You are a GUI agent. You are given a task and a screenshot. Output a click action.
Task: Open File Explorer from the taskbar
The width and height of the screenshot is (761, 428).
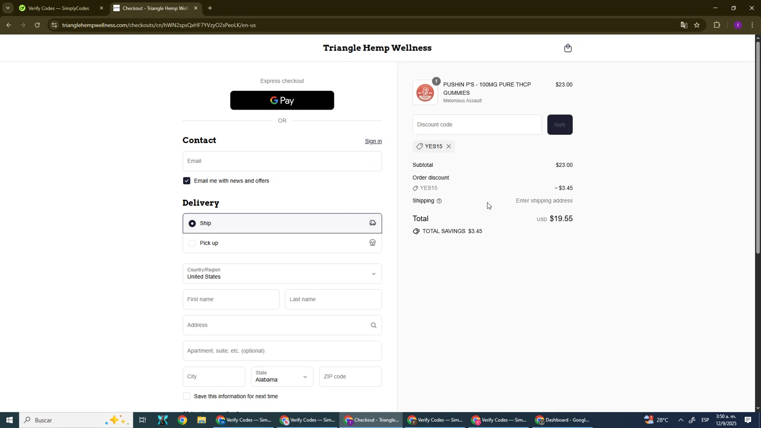coord(201,420)
